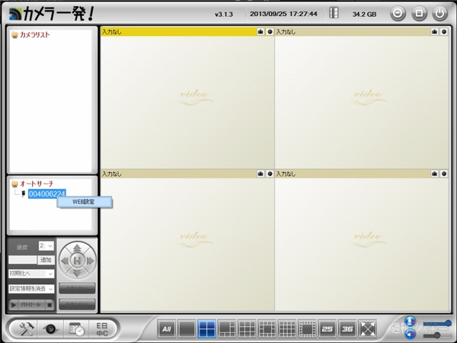The width and height of the screenshot is (457, 343).
Task: Take snapshot on the bottom-left video pane
Action: (x=260, y=174)
